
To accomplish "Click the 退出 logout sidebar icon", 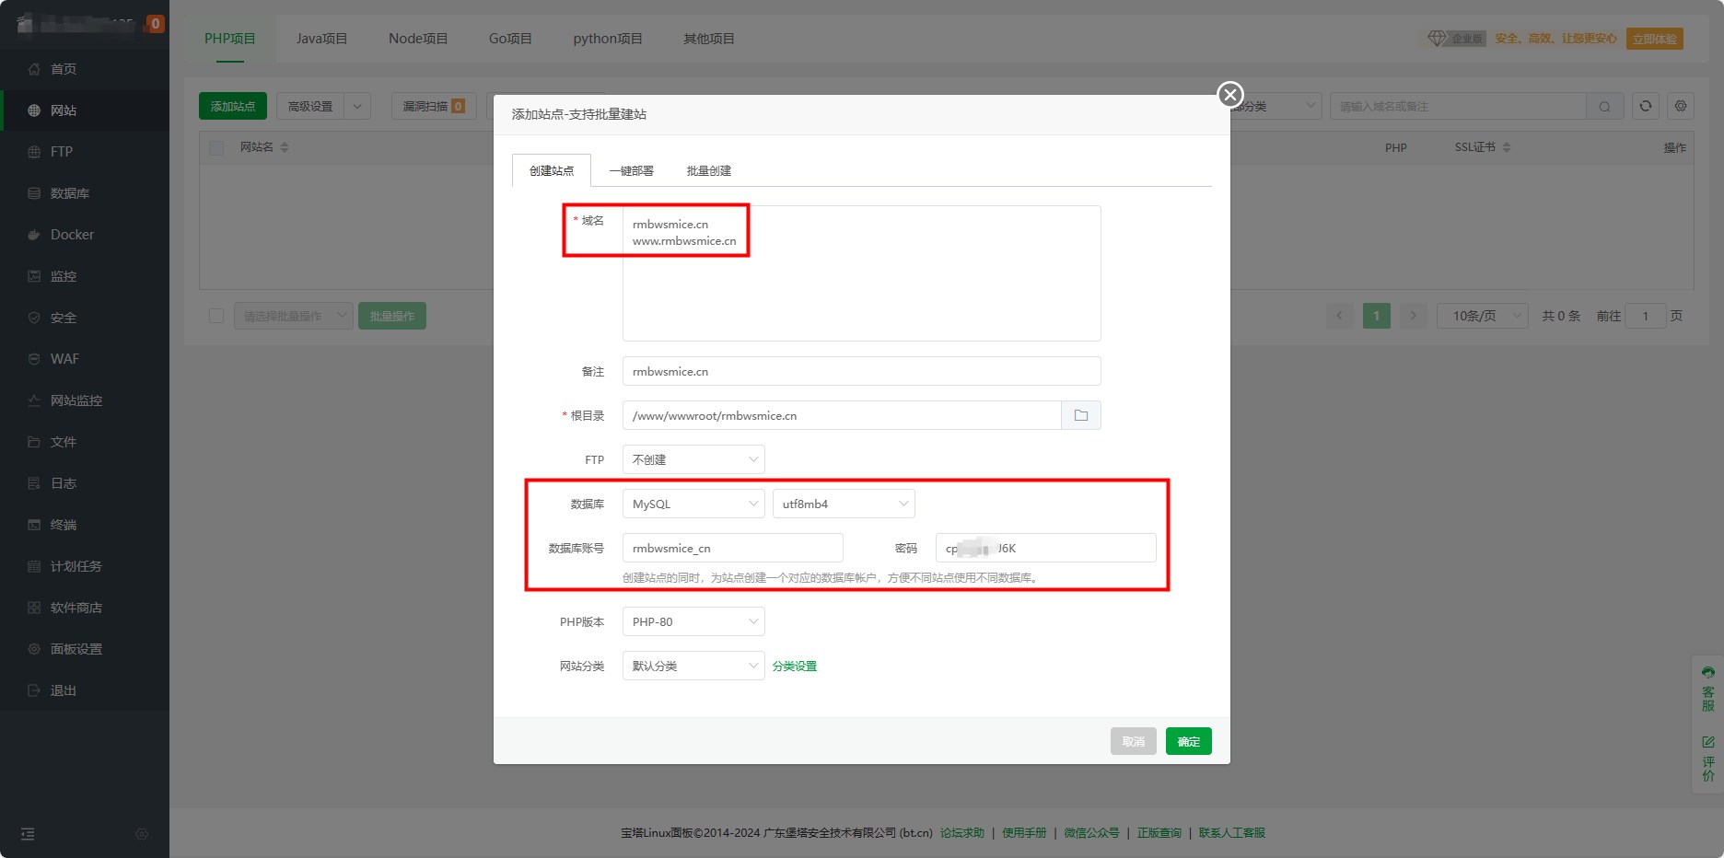I will coord(34,690).
